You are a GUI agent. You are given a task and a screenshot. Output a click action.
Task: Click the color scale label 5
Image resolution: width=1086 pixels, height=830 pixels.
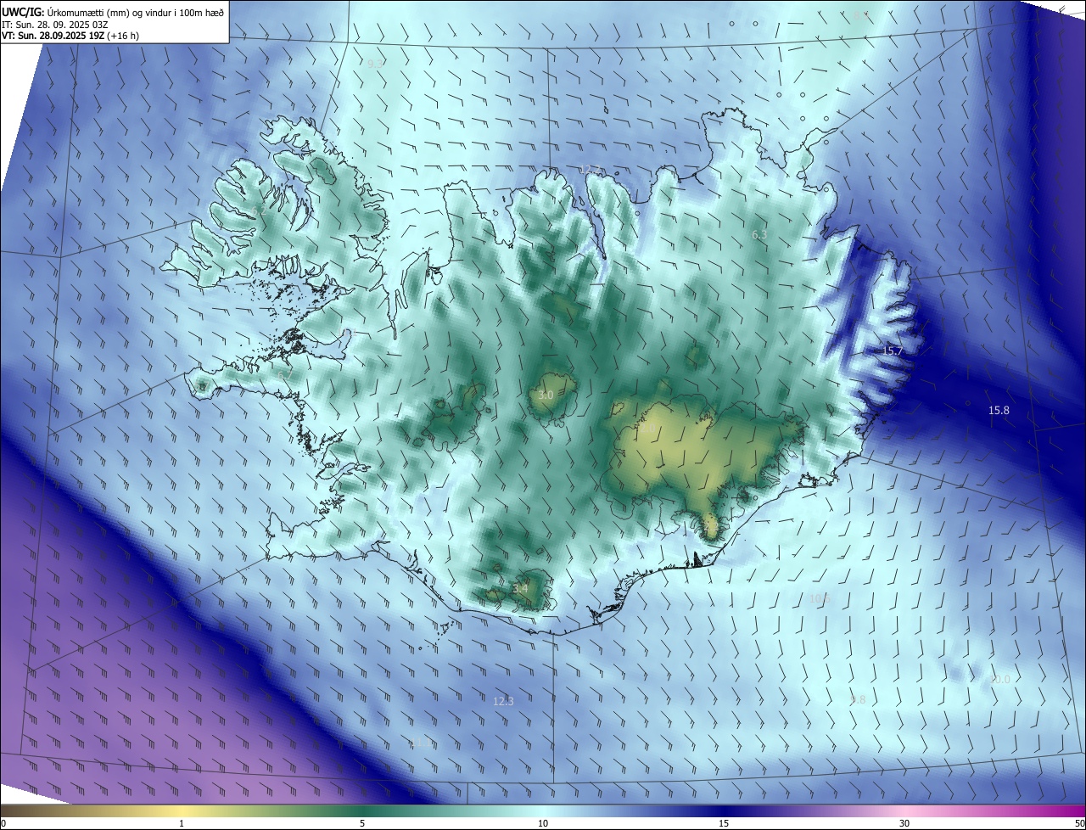coord(362,823)
